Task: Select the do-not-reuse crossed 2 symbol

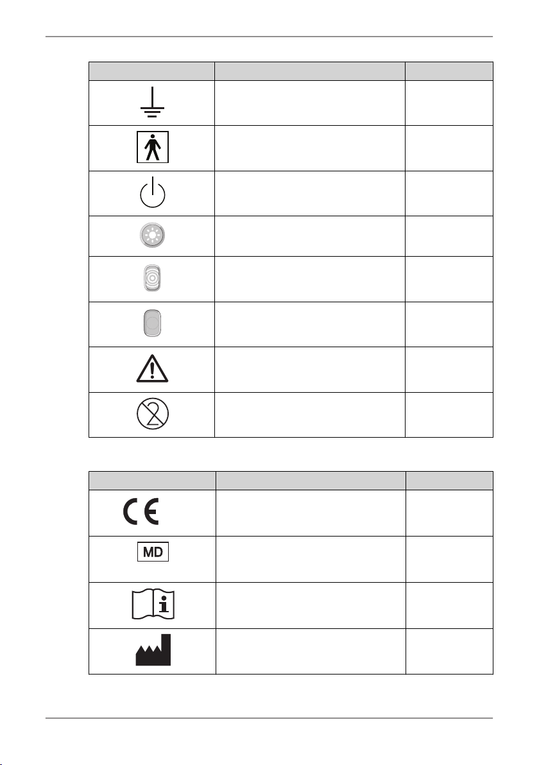Action: pos(153,414)
